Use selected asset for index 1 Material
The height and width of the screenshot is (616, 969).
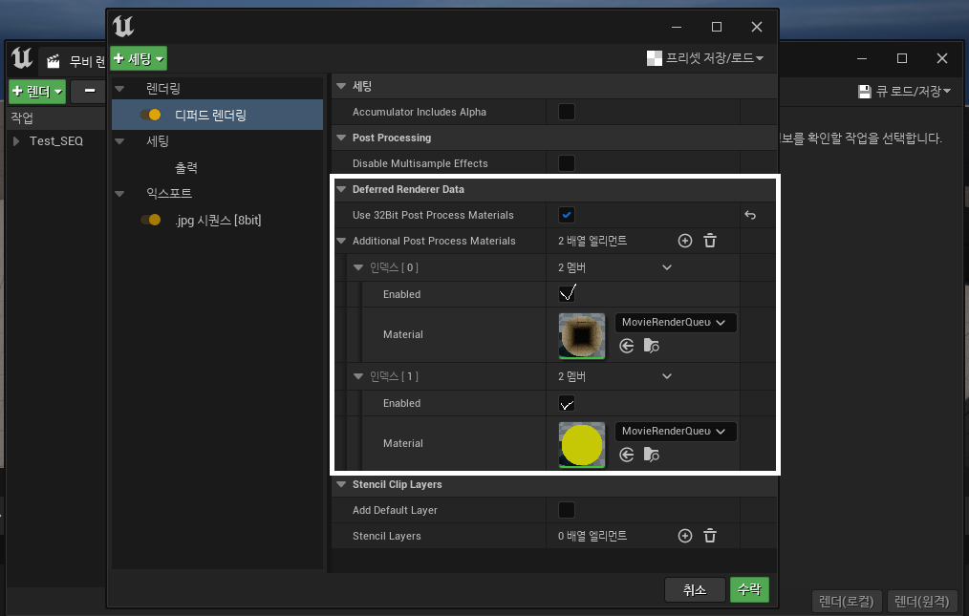point(627,455)
